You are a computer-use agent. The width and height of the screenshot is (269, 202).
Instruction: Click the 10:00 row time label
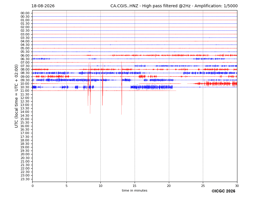[x=25, y=84]
